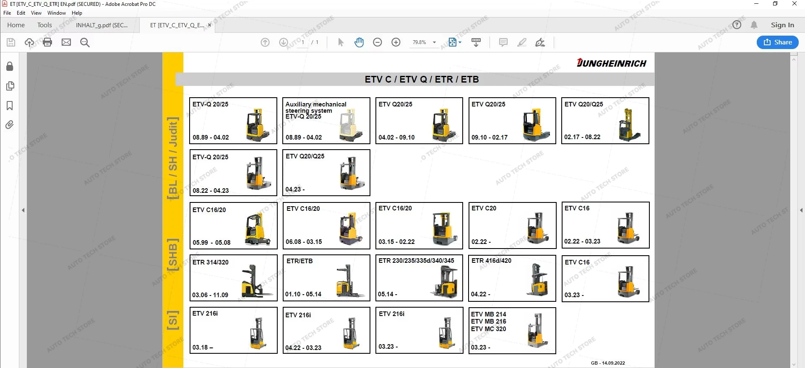Click the Share button
The width and height of the screenshot is (805, 368).
777,42
